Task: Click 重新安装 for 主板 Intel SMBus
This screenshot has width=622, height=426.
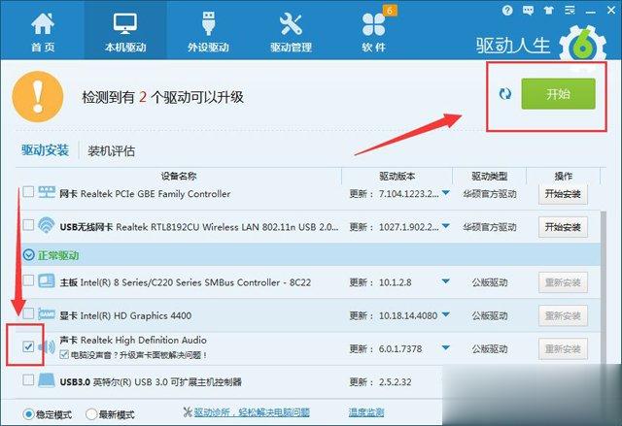Action: [x=563, y=282]
